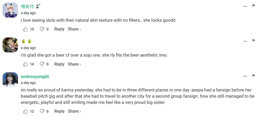Image resolution: width=259 pixels, height=117 pixels.
Task: Flag the 애슐리 comment
Action: 253,6
